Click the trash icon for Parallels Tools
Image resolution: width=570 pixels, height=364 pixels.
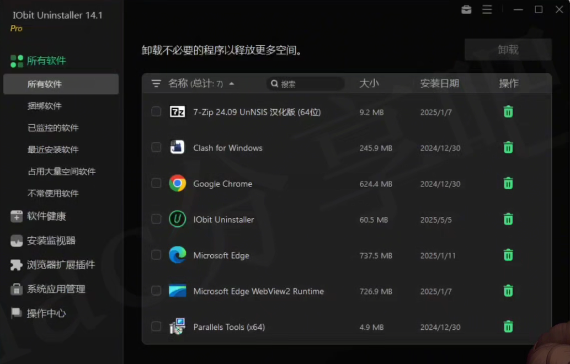[508, 326]
